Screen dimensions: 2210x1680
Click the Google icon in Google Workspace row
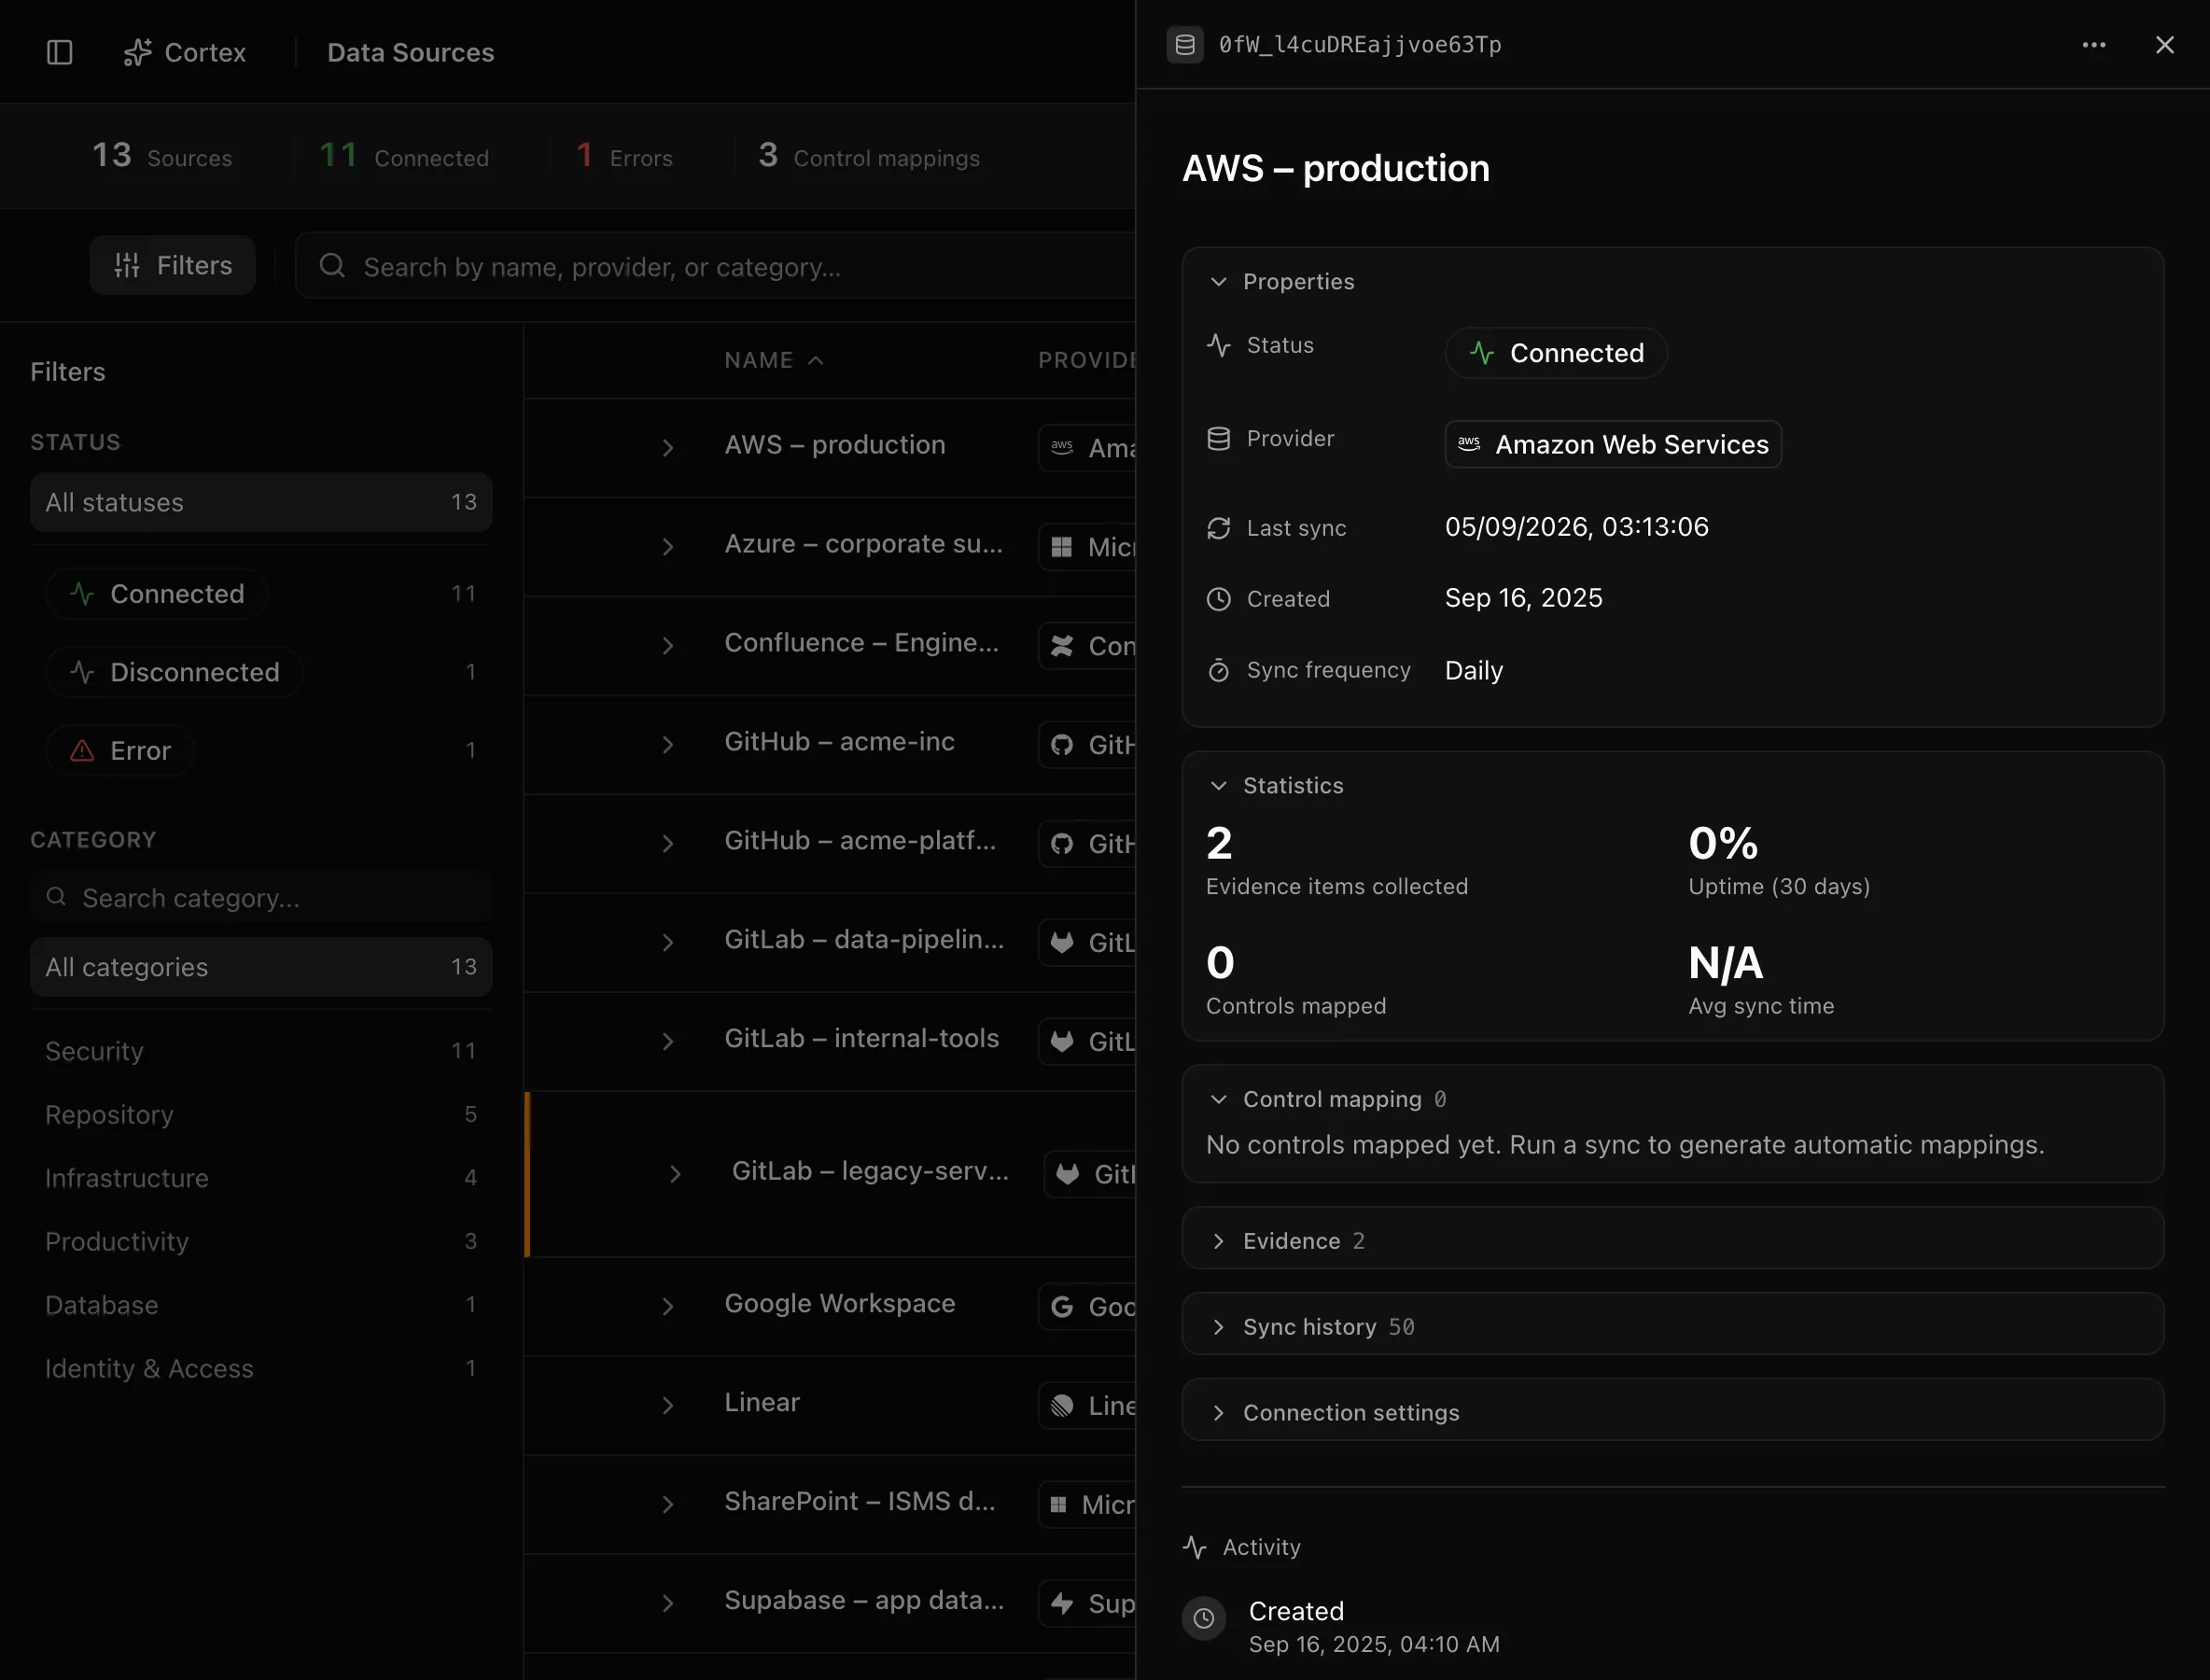coord(1062,1307)
